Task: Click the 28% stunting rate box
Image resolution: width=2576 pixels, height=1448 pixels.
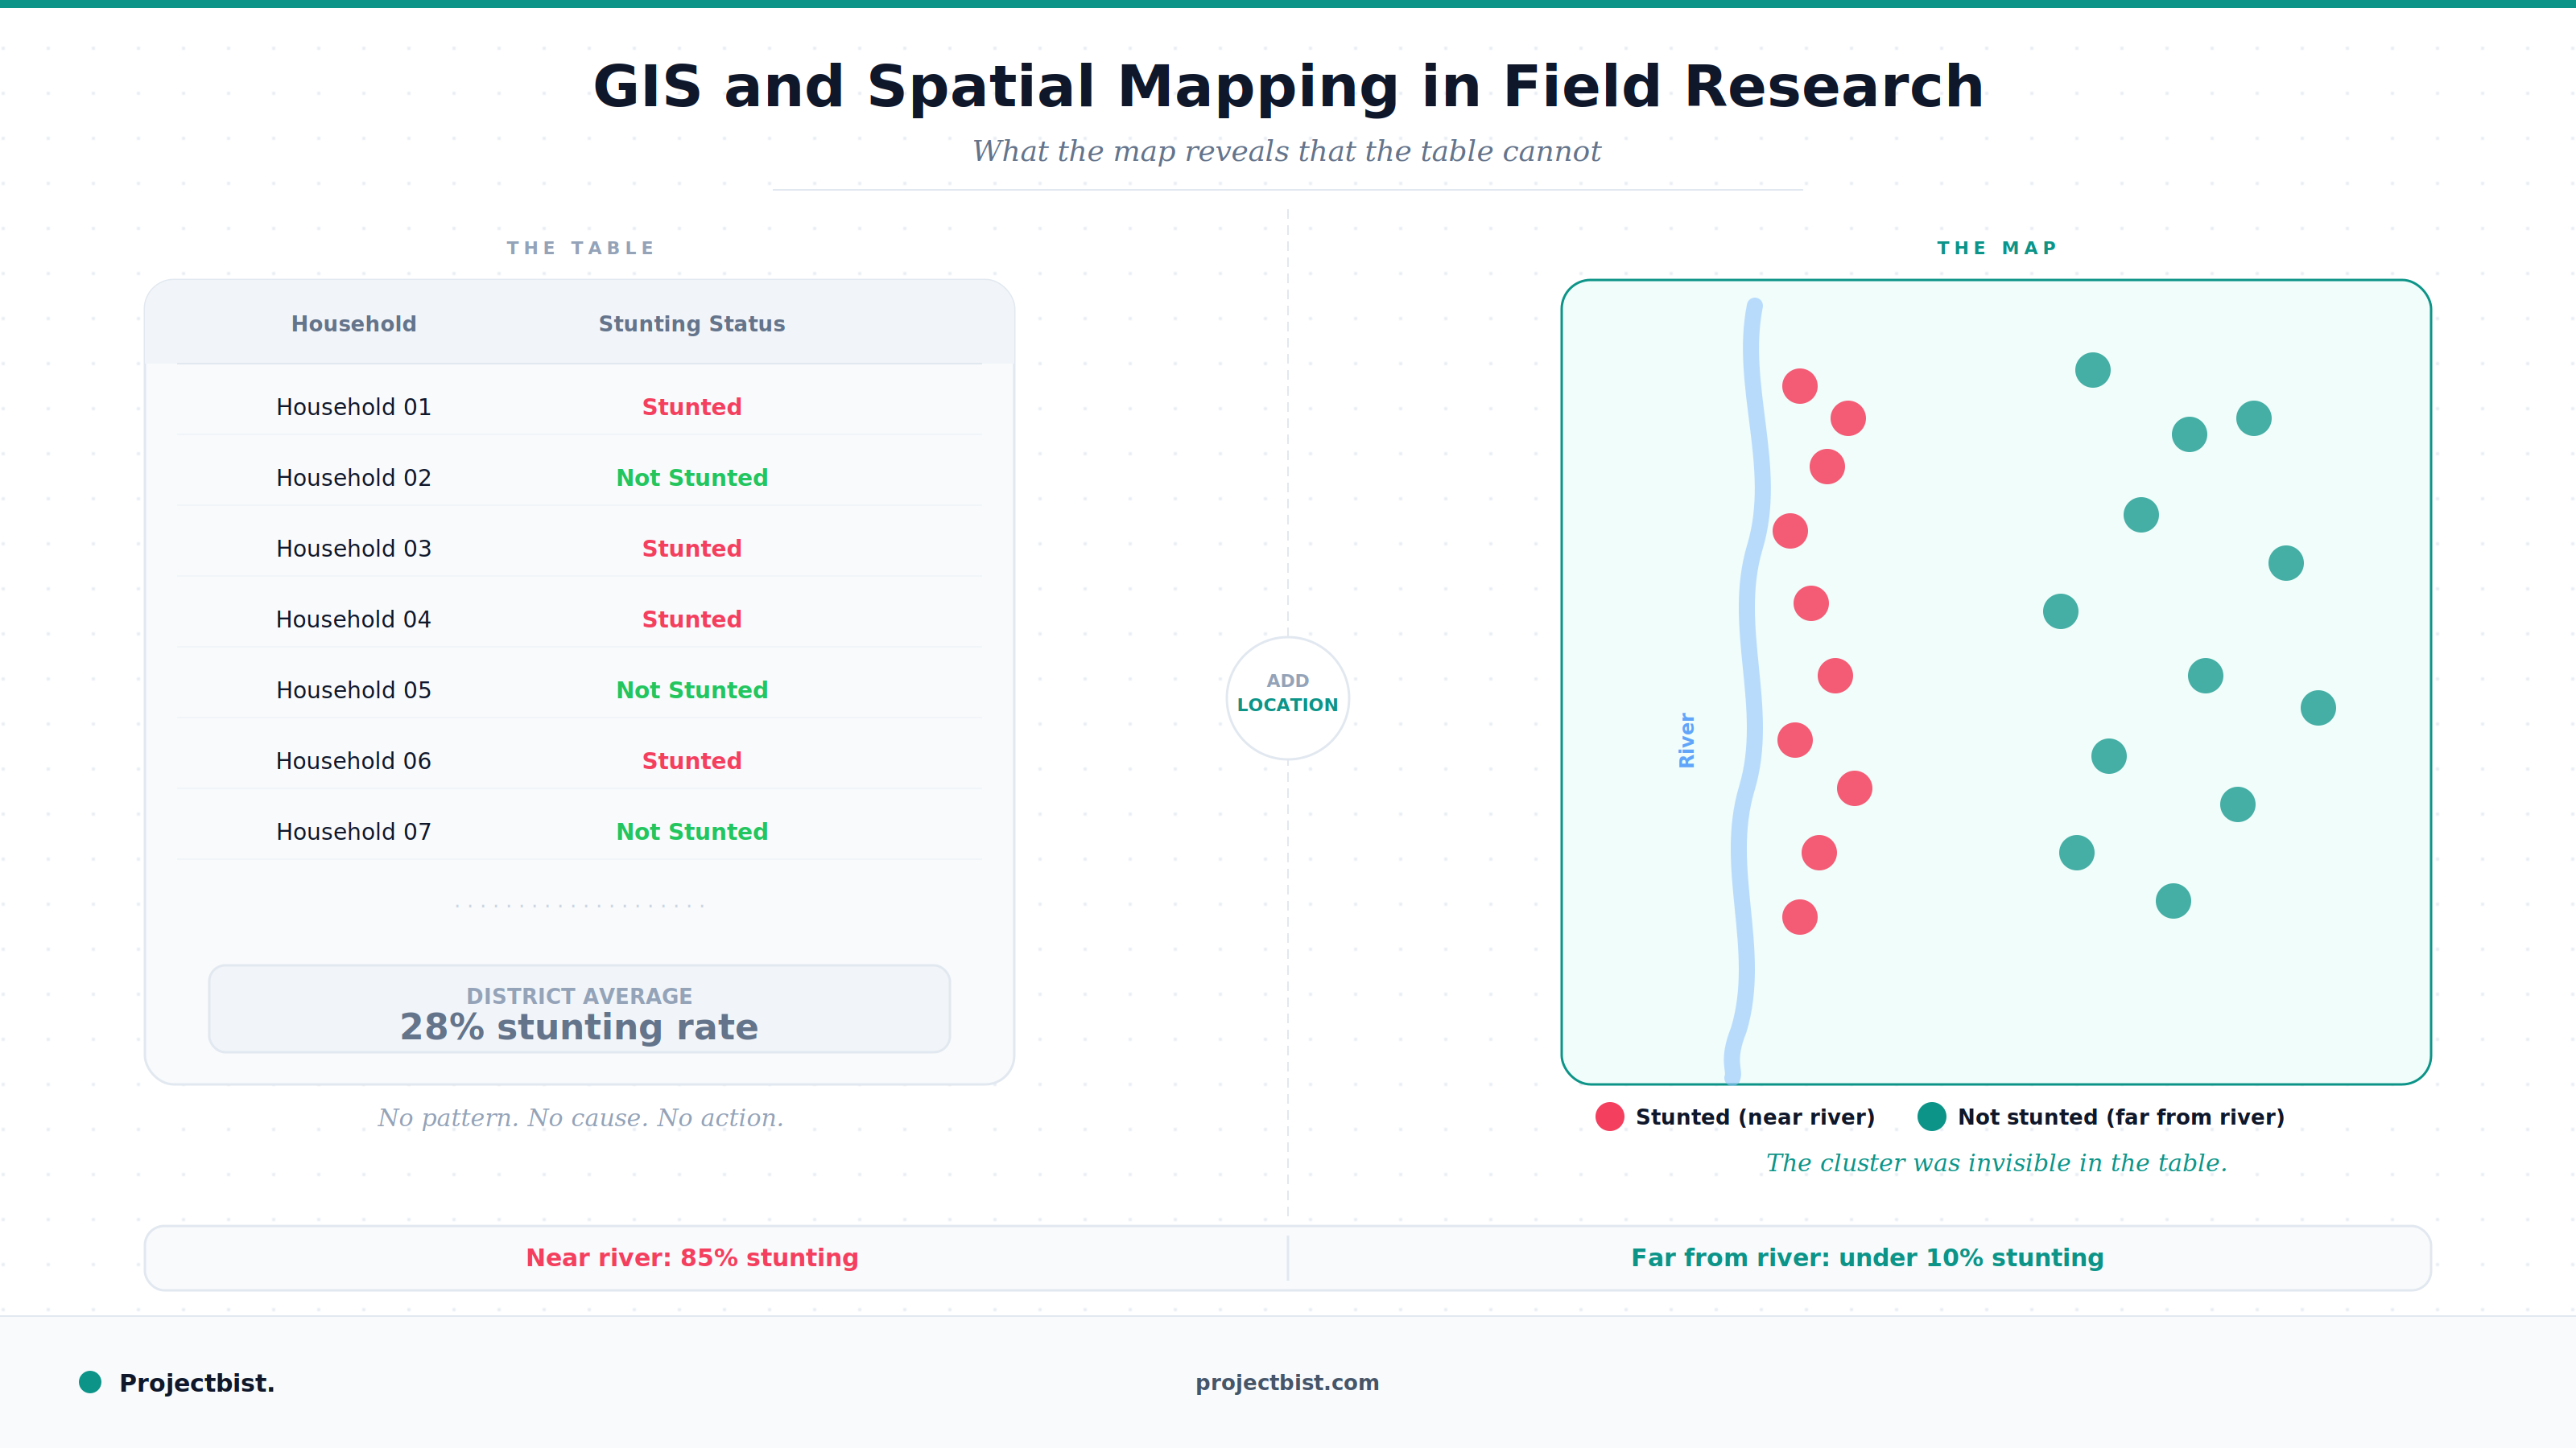Action: tap(579, 1008)
